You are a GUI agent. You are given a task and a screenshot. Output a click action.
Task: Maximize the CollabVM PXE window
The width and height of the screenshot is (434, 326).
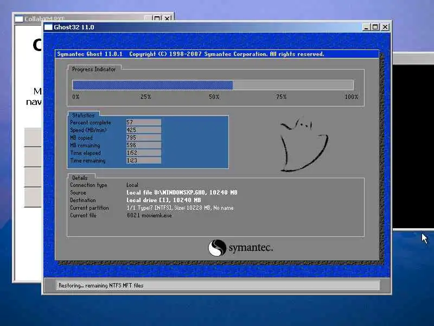[157, 18]
